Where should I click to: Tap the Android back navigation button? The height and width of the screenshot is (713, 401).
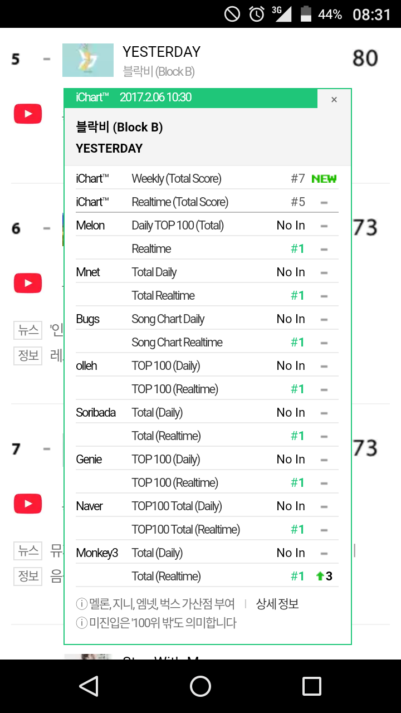tap(89, 686)
